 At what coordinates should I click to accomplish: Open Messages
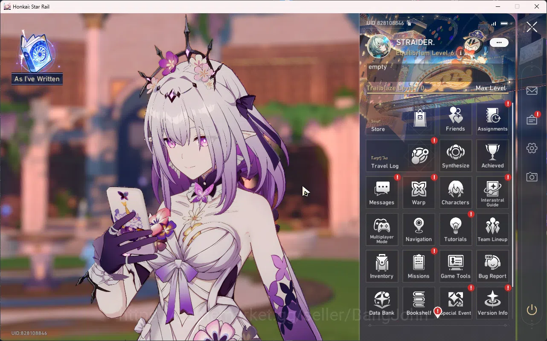(381, 193)
